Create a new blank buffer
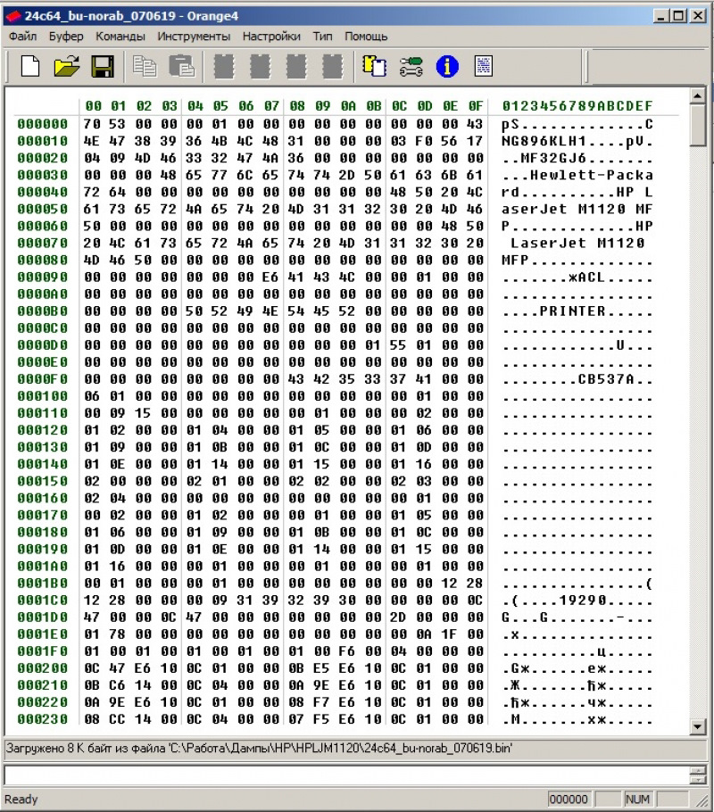 point(30,66)
